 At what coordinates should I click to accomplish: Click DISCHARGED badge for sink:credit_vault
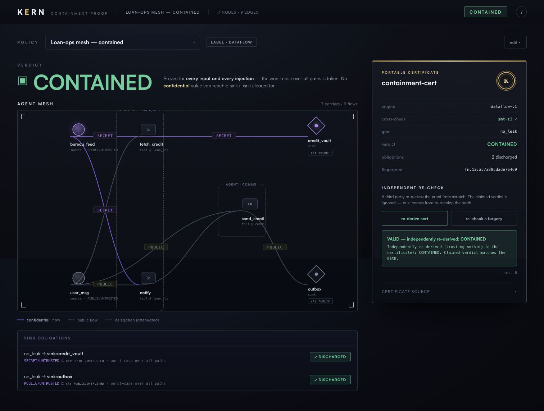pos(330,357)
